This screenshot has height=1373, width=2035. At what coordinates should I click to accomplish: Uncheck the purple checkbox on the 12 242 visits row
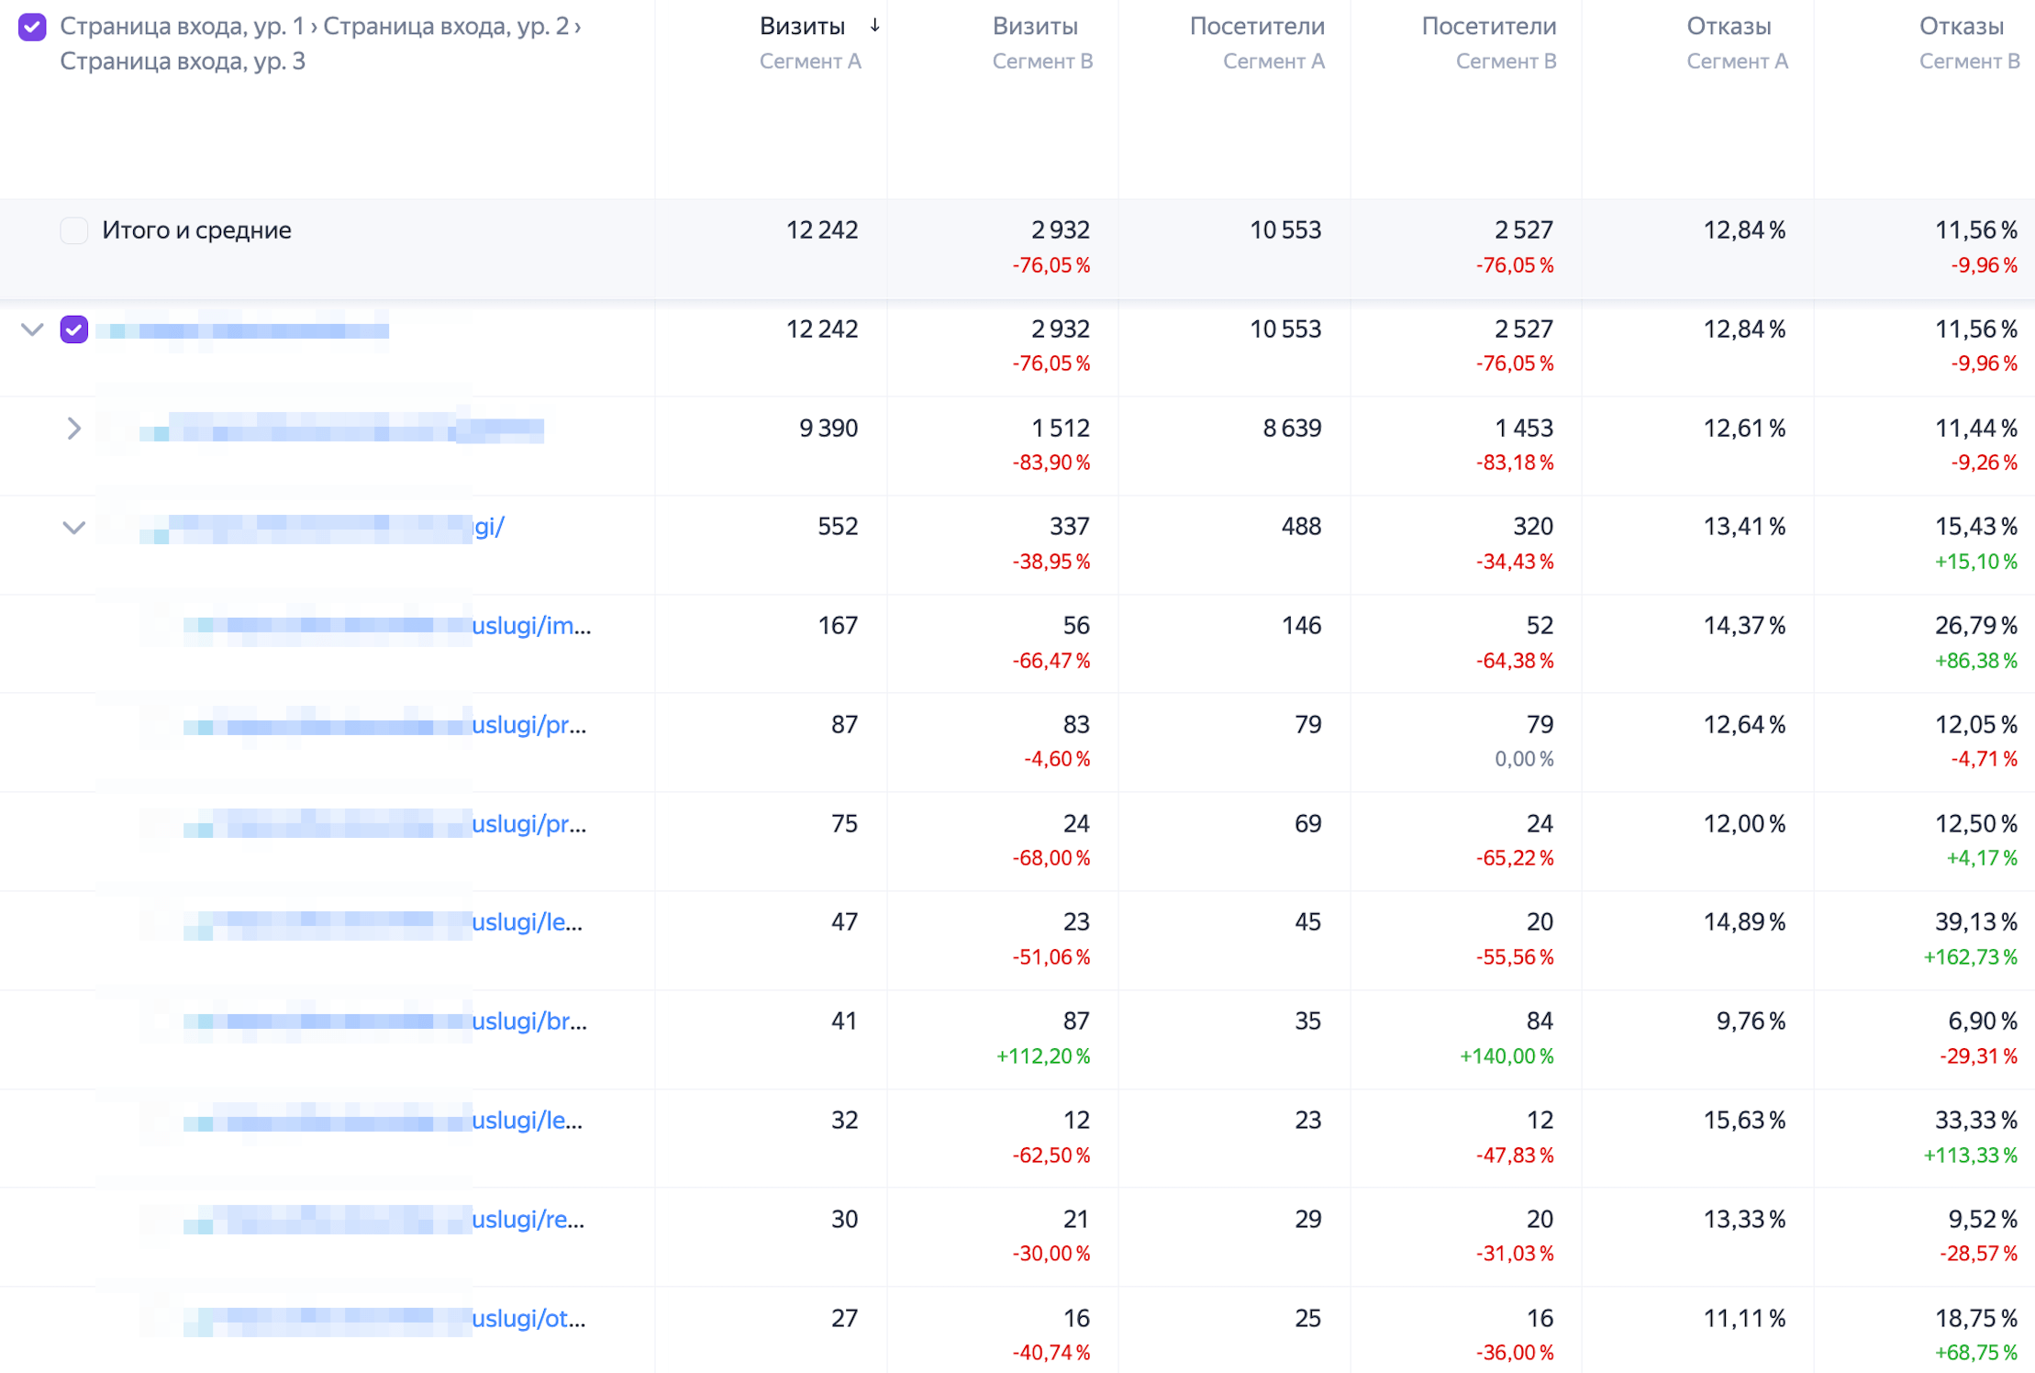(x=74, y=329)
